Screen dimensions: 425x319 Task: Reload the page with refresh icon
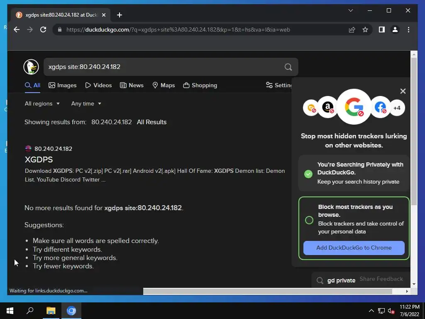click(x=43, y=29)
